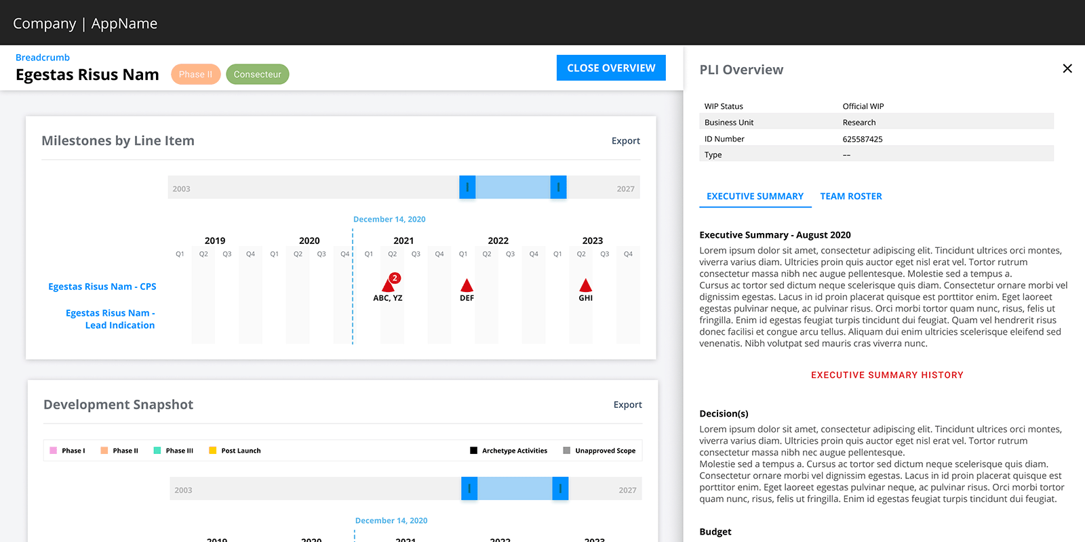
Task: Click the Post Launch yellow legend swatch
Action: (x=213, y=451)
